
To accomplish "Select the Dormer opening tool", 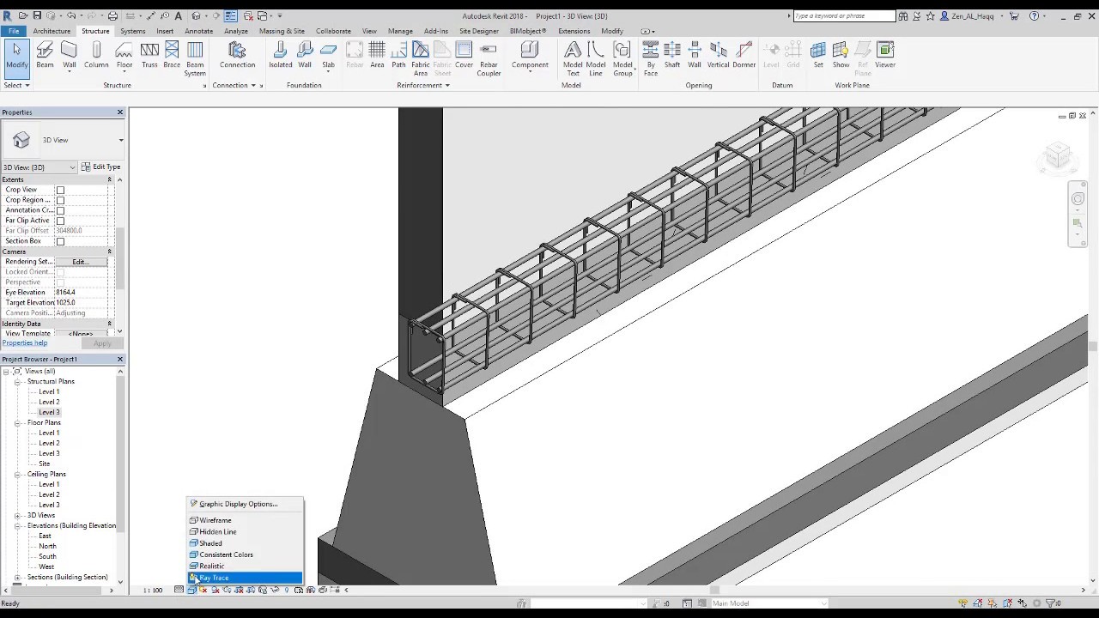I will (744, 56).
